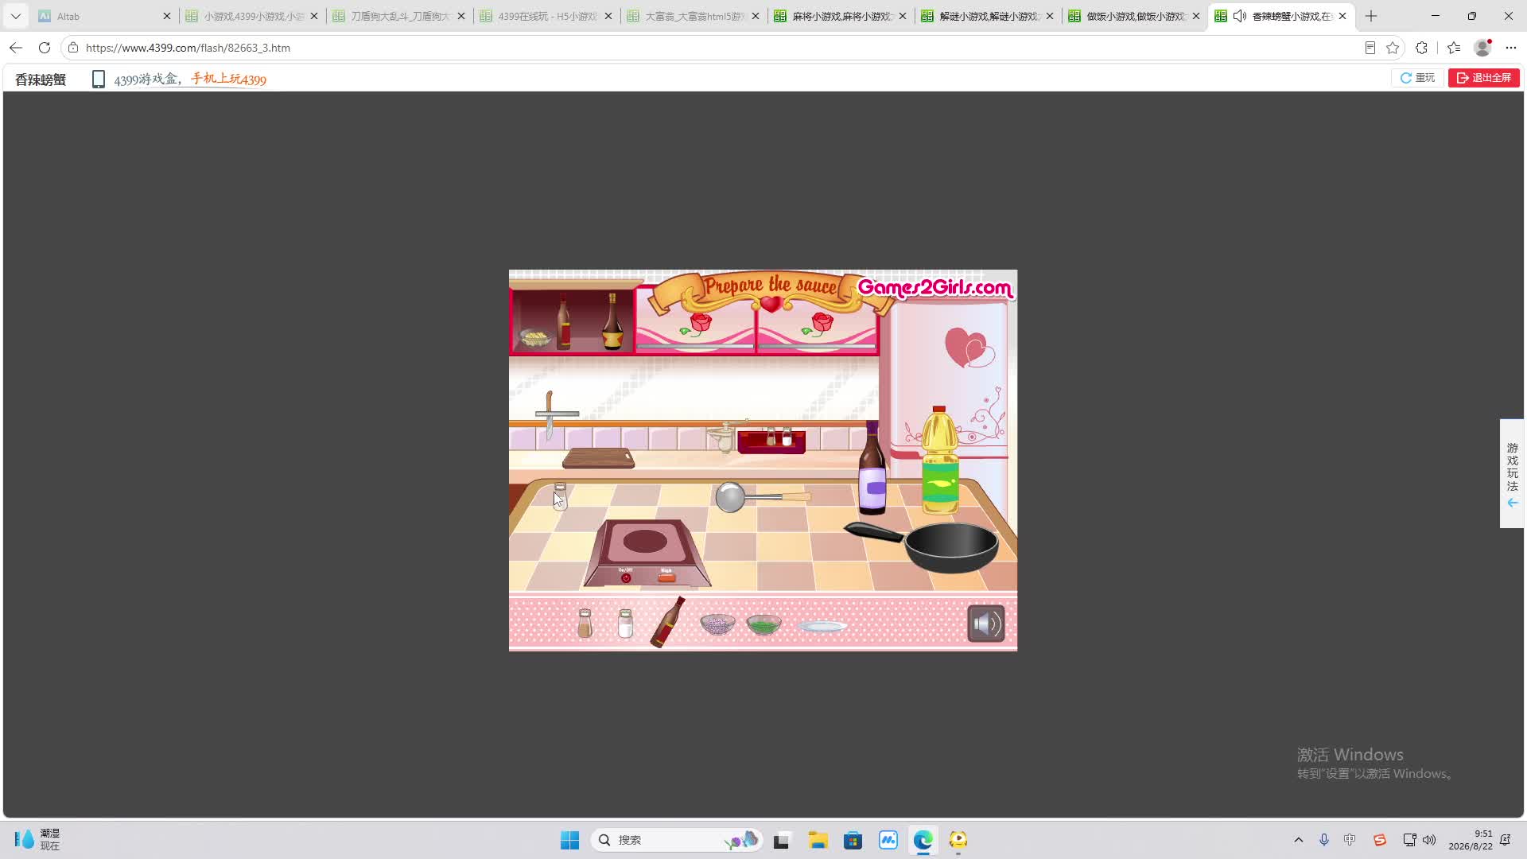Click the stove's orange High heat button
Image resolution: width=1527 pixels, height=859 pixels.
click(666, 577)
